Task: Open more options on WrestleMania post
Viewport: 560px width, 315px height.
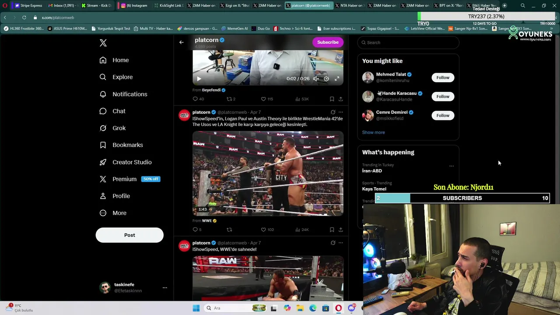Action: click(341, 112)
